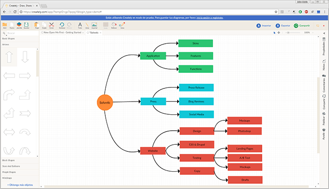Expand the People Shapes category

(x=20, y=172)
